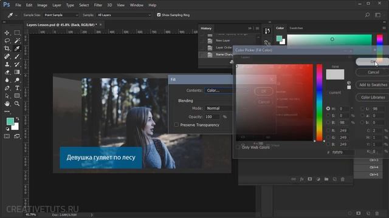Enable the Only Web Colors checkbox
The height and width of the screenshot is (218, 389).
tap(238, 147)
